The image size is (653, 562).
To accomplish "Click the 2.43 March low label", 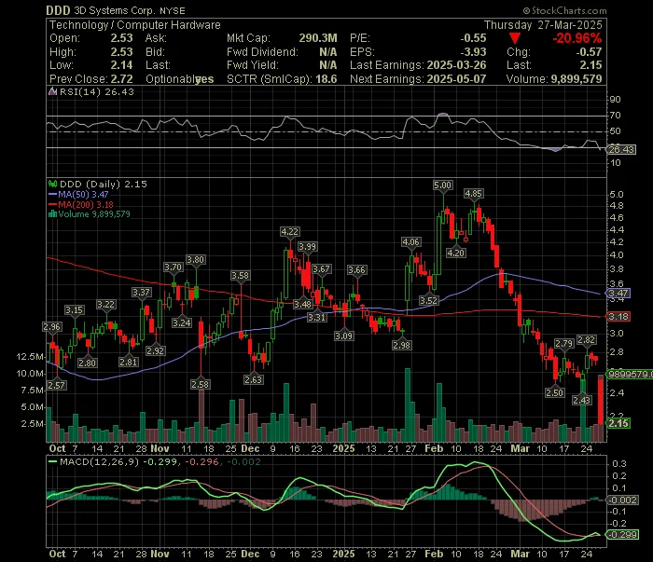I will click(x=581, y=400).
